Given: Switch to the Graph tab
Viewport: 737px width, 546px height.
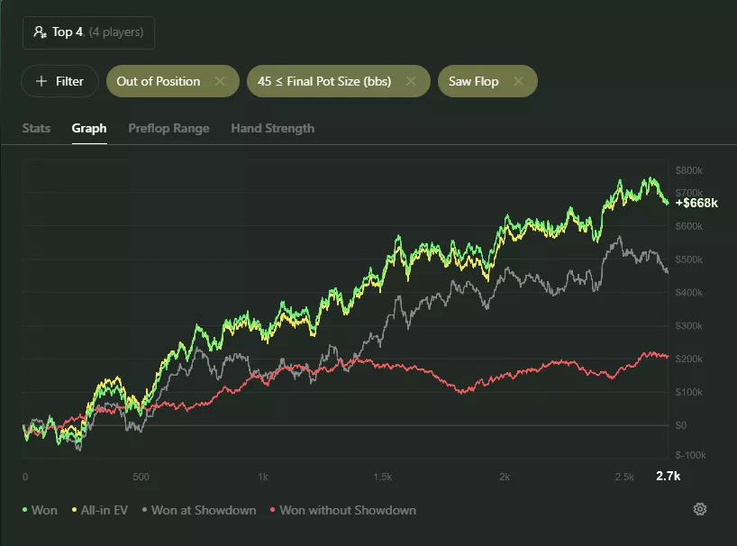Looking at the screenshot, I should point(89,128).
